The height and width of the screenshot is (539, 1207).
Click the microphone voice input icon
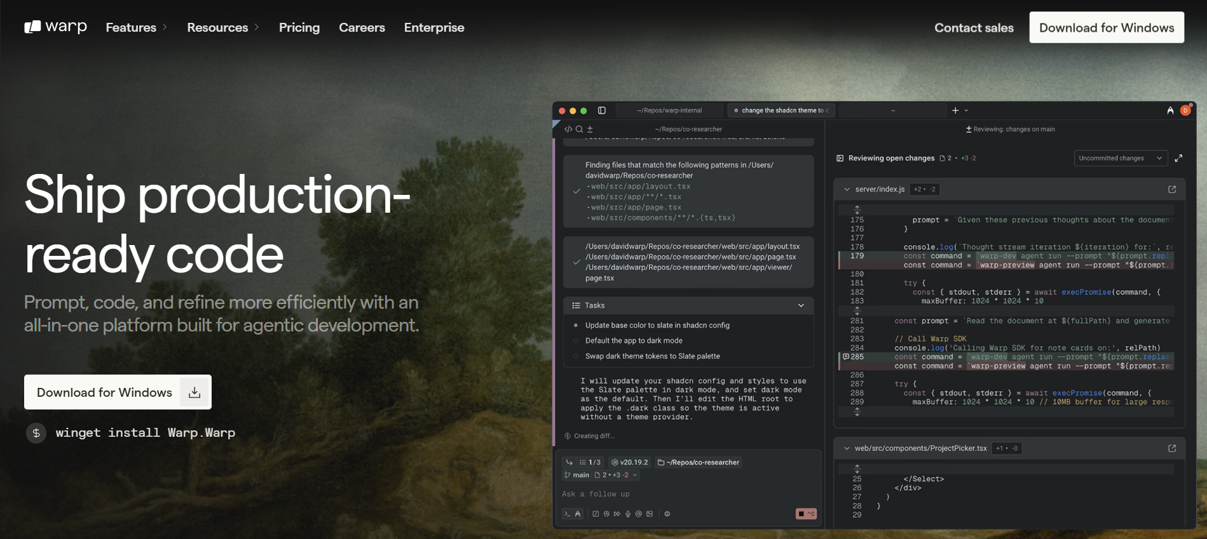(628, 514)
